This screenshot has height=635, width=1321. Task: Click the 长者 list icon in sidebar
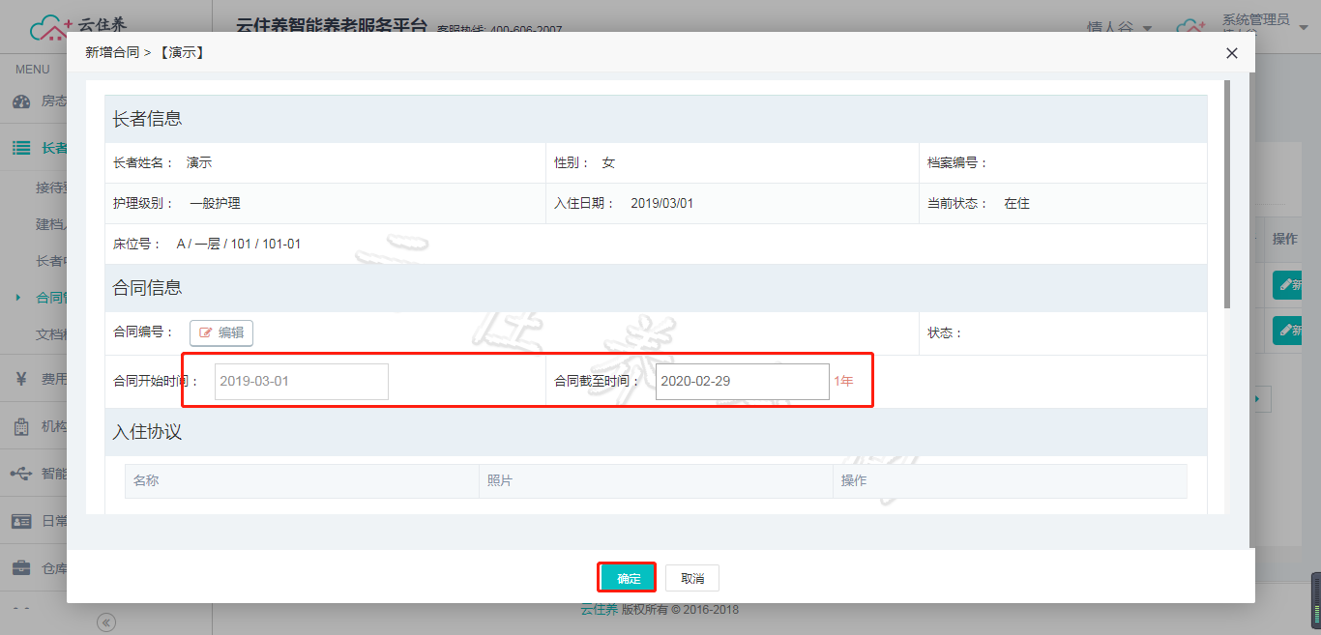click(21, 148)
